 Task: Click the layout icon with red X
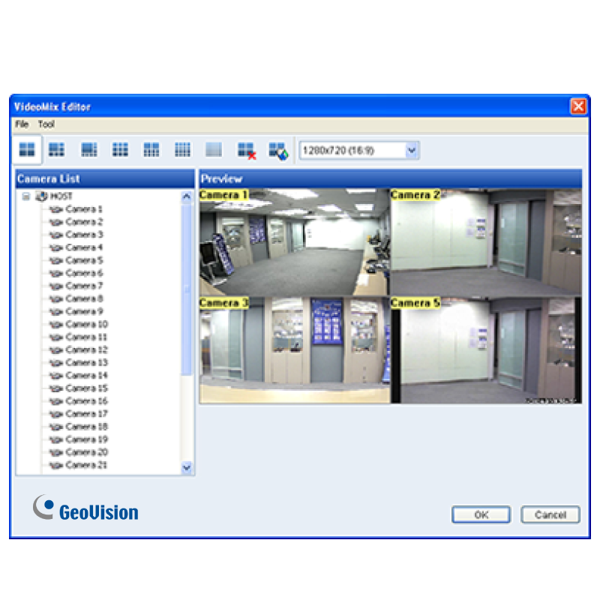246,151
